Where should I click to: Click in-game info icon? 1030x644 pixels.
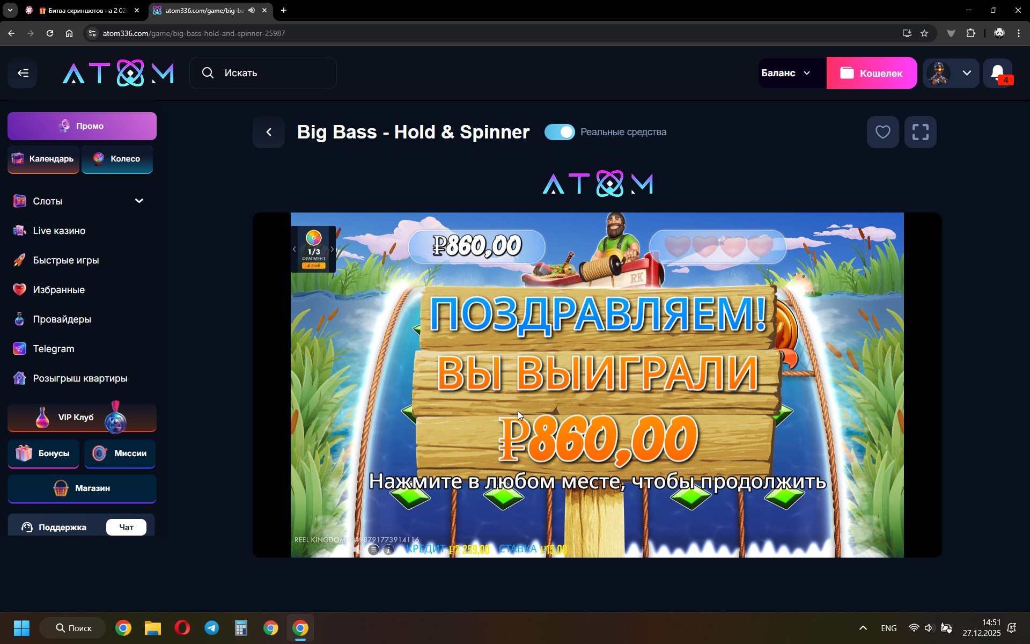388,550
